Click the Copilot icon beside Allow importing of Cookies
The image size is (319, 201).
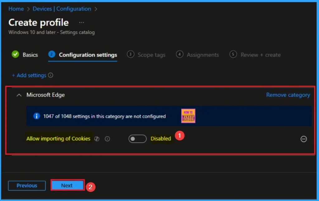(97, 139)
